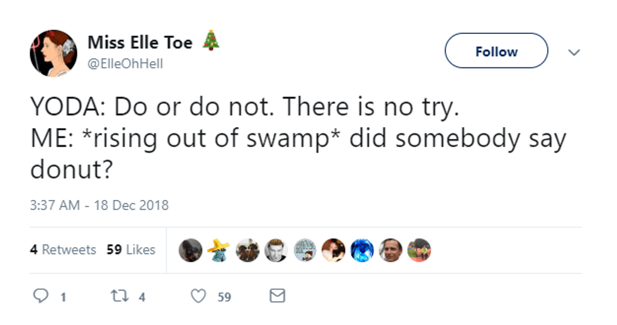Visit the @ElleOhHell handle link

point(125,63)
